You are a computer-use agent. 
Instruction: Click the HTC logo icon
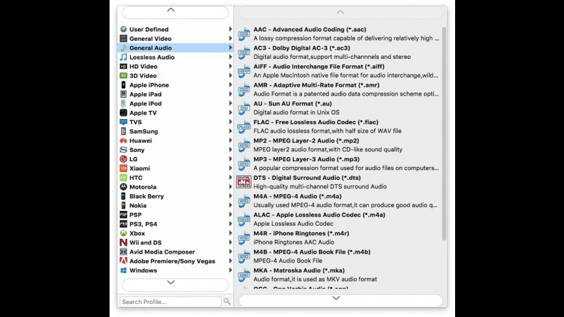[123, 177]
